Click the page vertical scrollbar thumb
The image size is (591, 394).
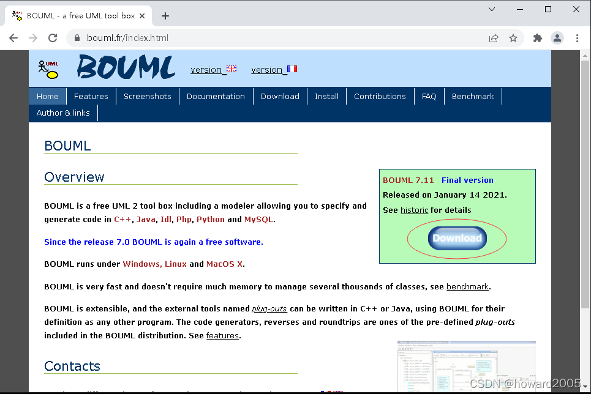(585, 185)
